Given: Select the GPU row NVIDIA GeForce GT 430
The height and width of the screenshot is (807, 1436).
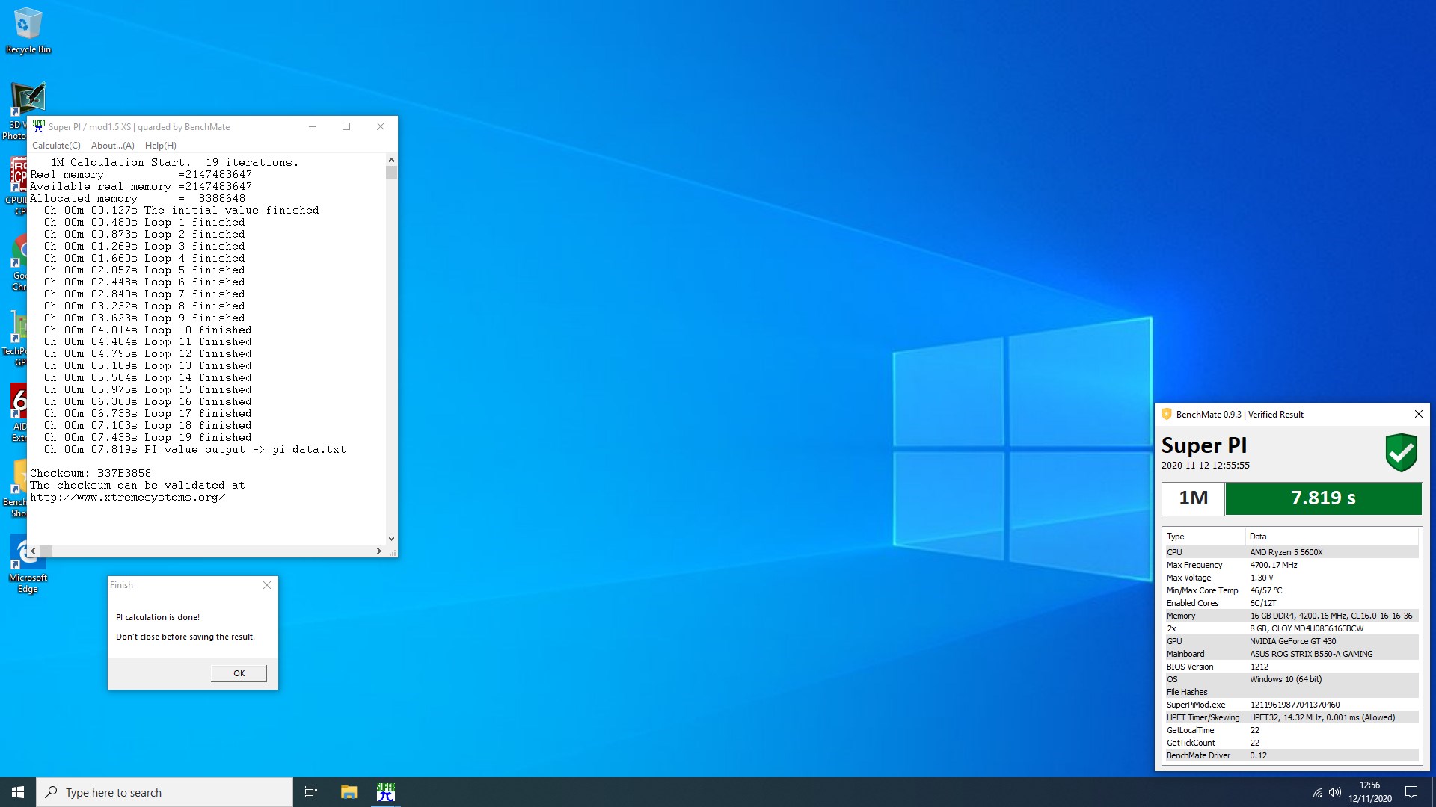Looking at the screenshot, I should pyautogui.click(x=1291, y=641).
